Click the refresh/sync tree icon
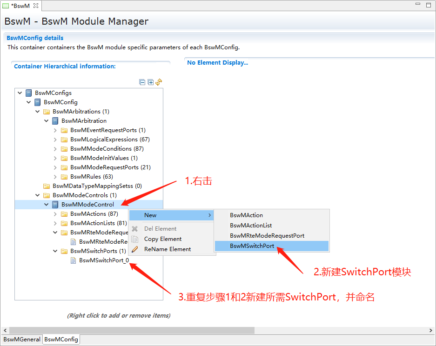The image size is (436, 346). pos(159,82)
